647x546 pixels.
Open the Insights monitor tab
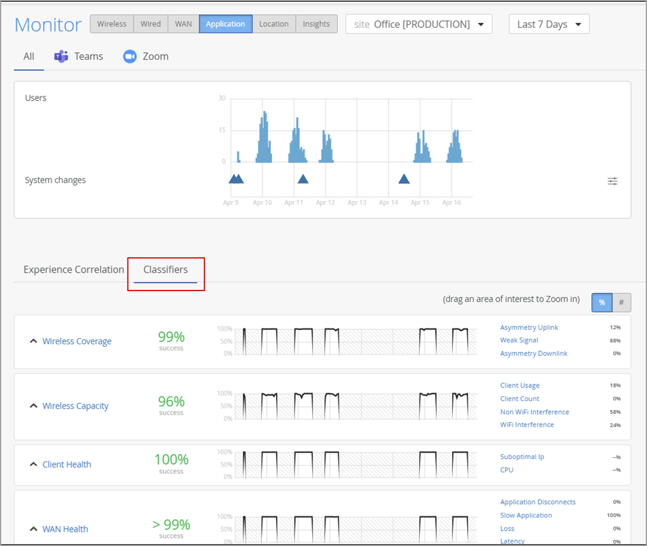[316, 24]
